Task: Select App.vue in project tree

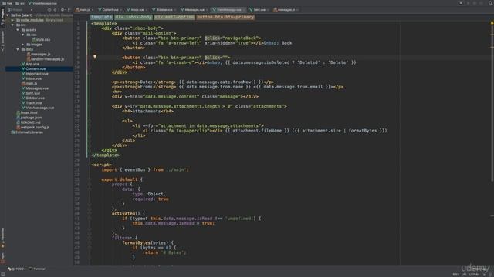Action: [x=30, y=64]
